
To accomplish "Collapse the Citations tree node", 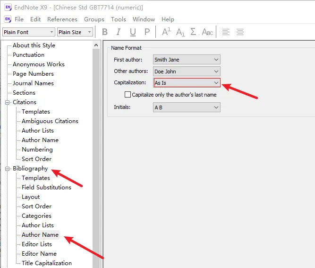I will pyautogui.click(x=7, y=102).
